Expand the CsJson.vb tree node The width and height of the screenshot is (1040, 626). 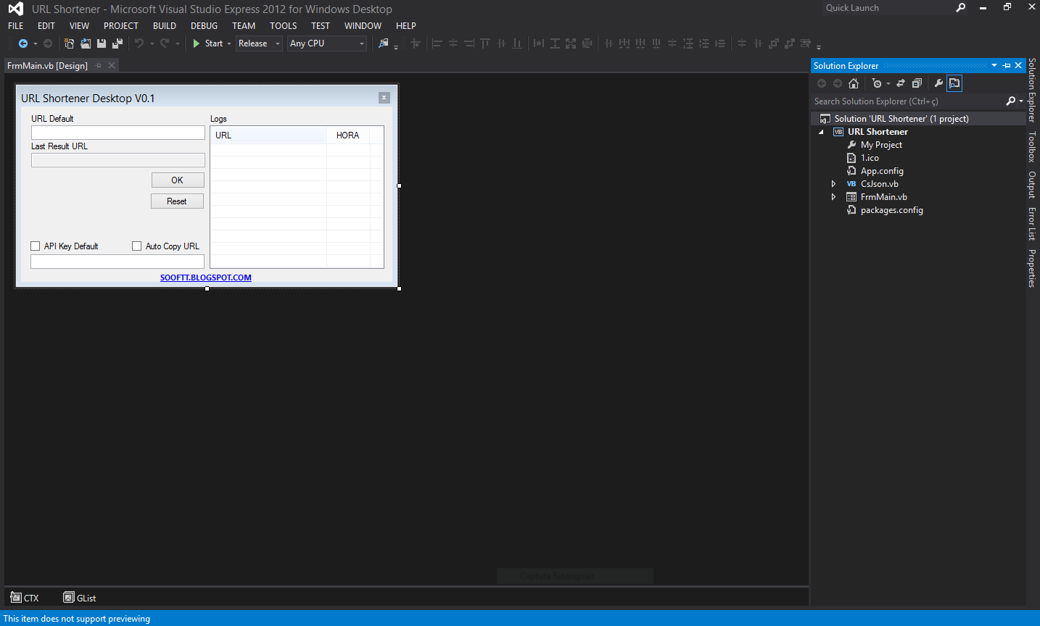833,184
